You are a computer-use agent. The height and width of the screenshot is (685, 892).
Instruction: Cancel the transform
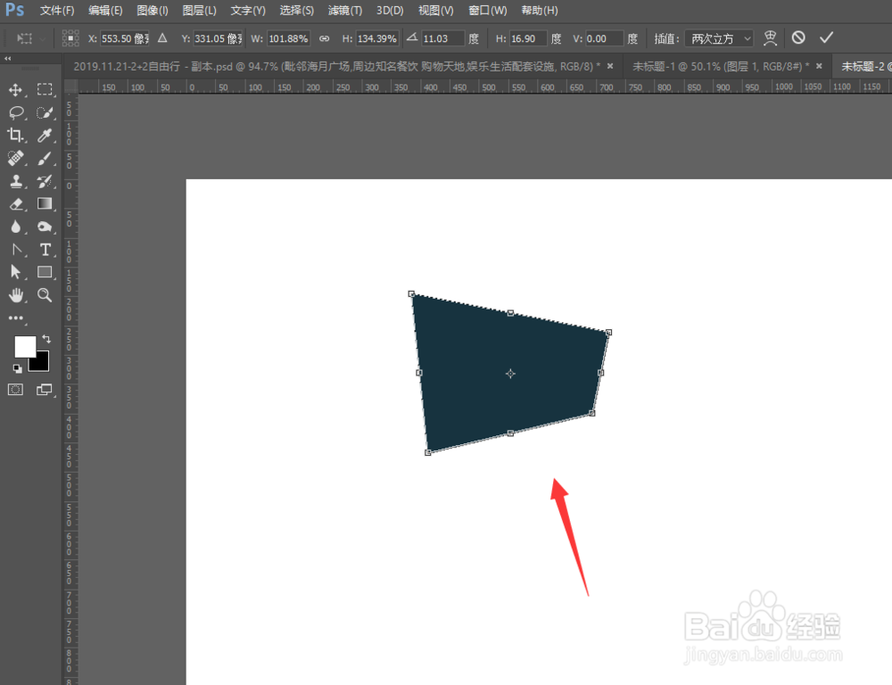[798, 38]
